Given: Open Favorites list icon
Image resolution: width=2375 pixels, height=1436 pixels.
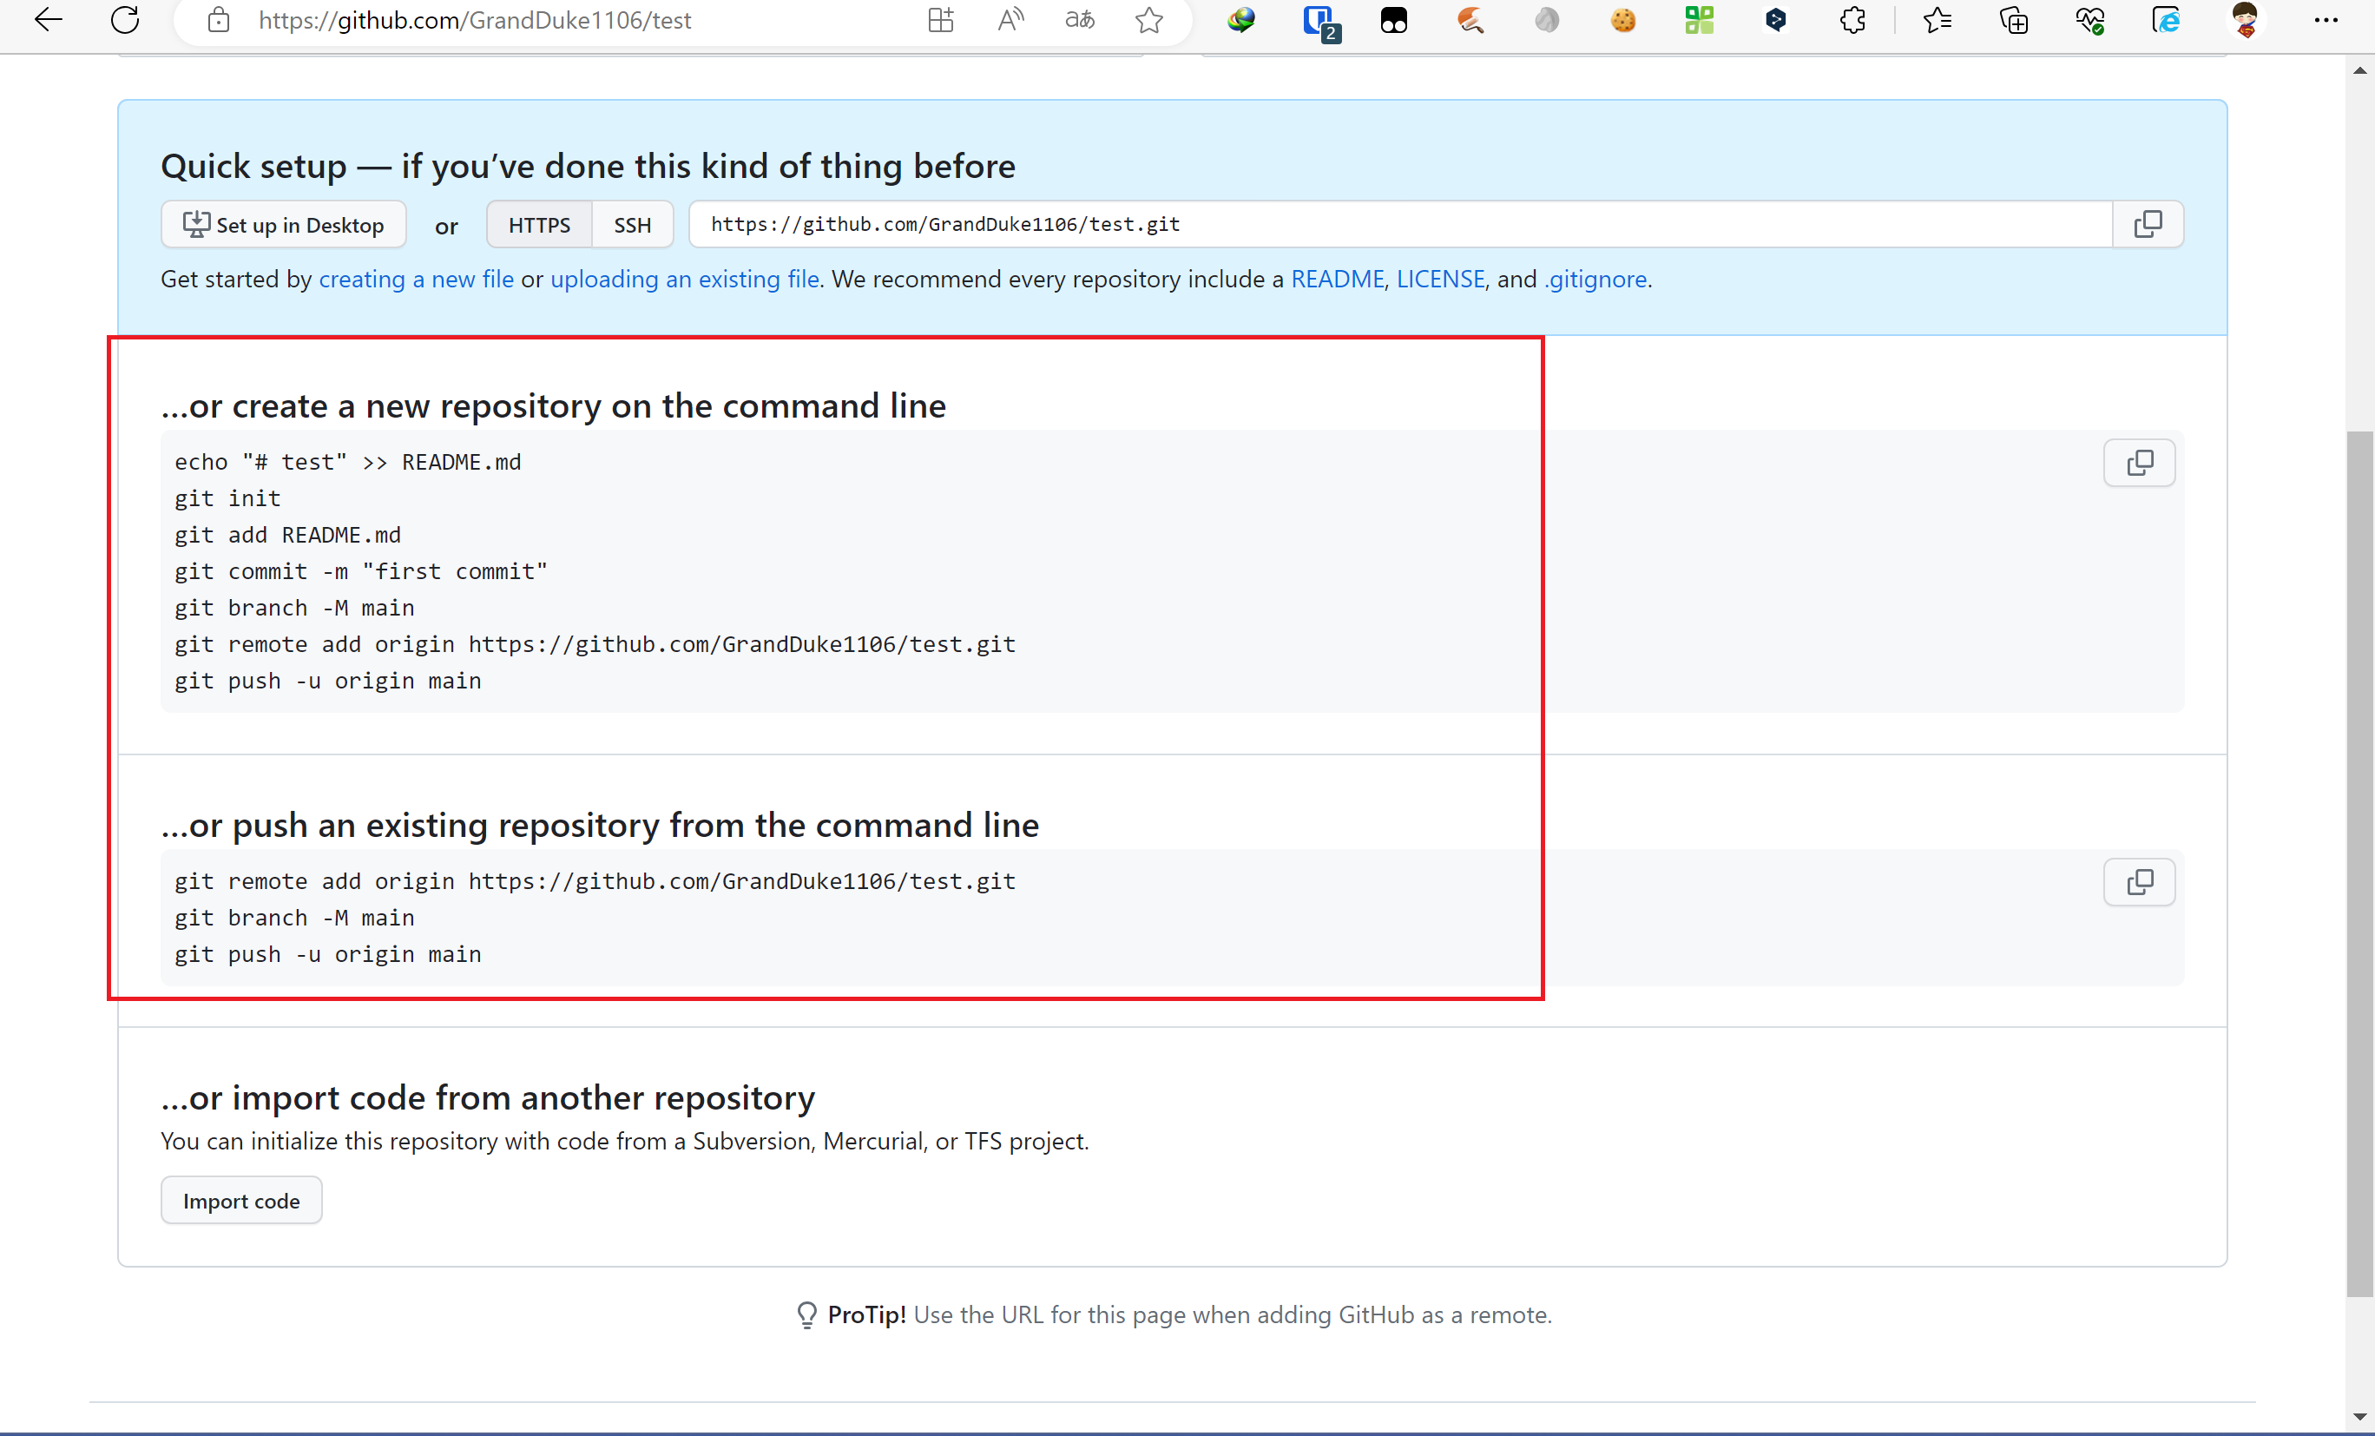Looking at the screenshot, I should coord(1937,20).
